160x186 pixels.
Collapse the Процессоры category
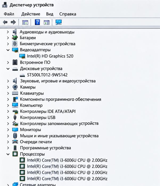click(8, 154)
